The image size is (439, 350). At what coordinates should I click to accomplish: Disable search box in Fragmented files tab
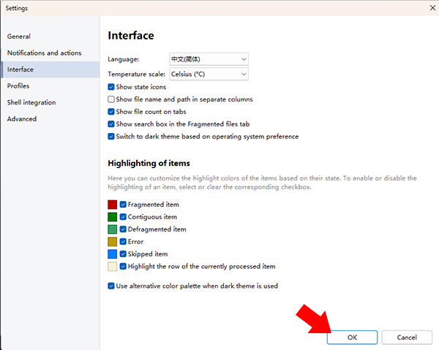111,124
